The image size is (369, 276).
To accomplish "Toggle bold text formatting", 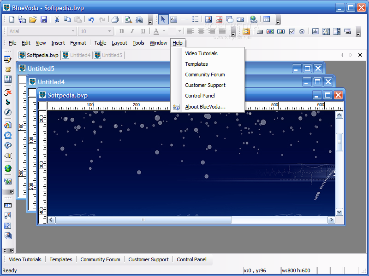I will click(x=121, y=31).
